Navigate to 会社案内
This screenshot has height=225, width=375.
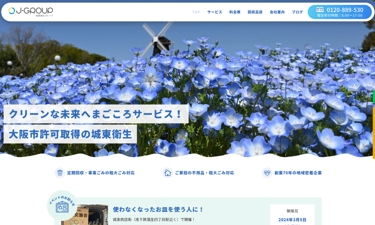tap(277, 12)
